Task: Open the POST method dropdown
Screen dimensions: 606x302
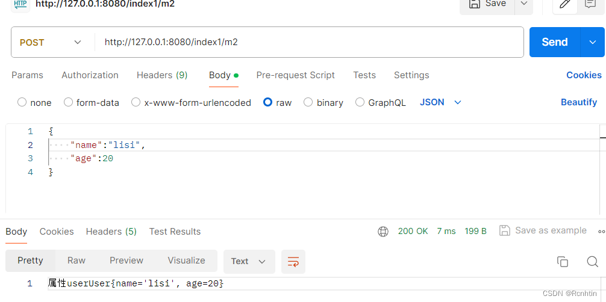Action: 51,42
